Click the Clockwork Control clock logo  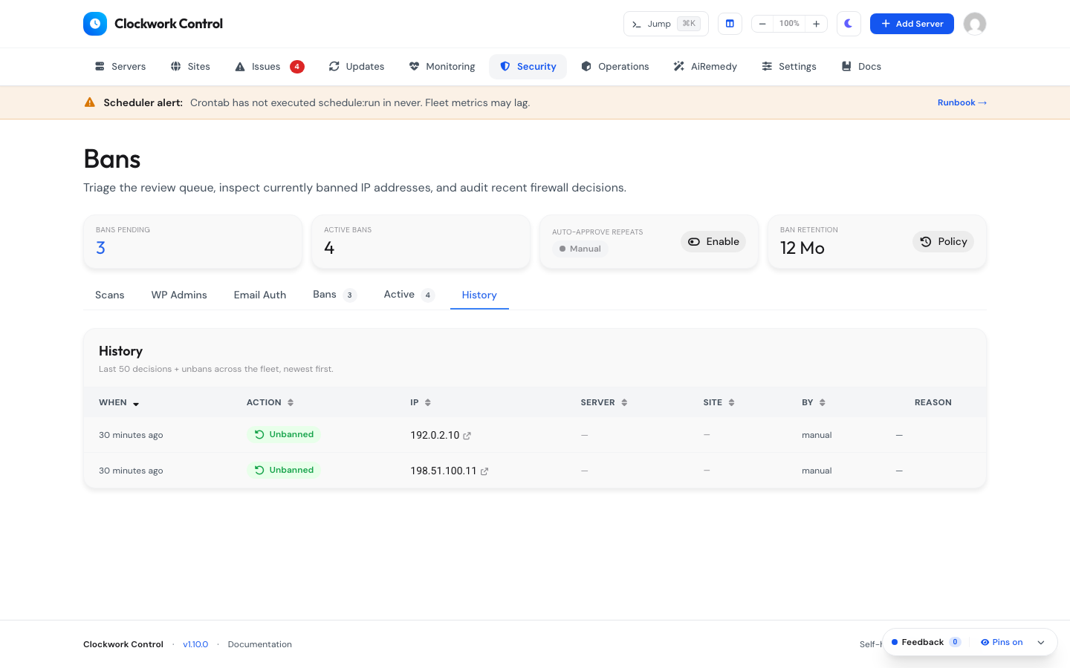point(95,24)
